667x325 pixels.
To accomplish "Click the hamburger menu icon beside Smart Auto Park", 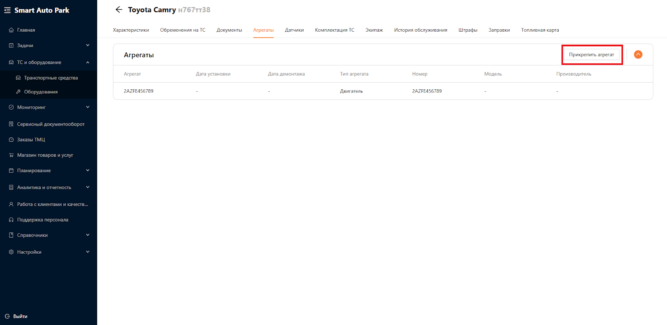I will coord(7,10).
